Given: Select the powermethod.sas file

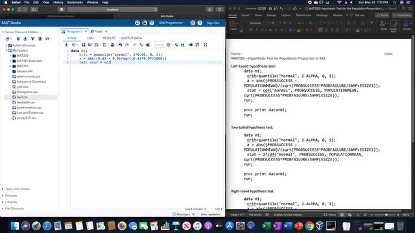Looking at the screenshot, I should (x=29, y=107).
